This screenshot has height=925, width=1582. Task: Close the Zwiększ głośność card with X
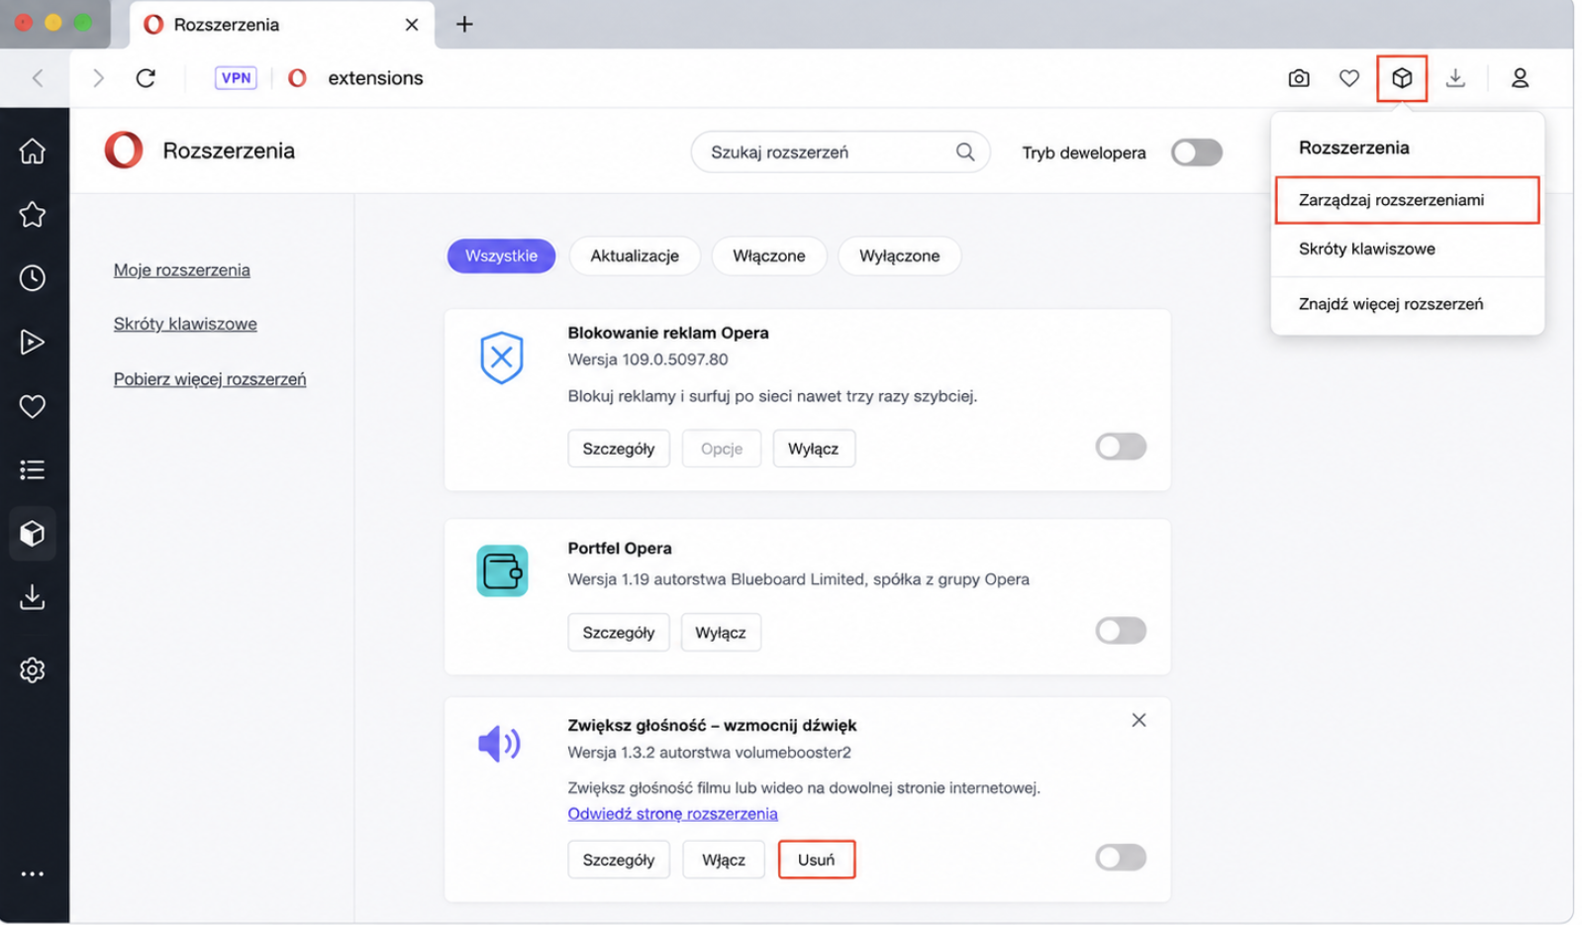(1138, 721)
